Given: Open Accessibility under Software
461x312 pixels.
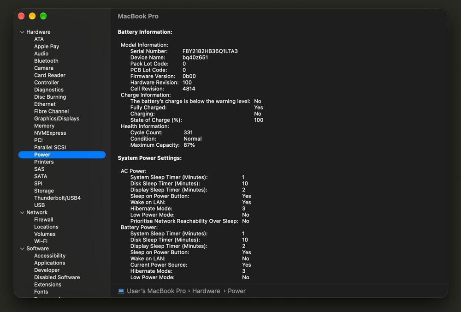Looking at the screenshot, I should point(50,256).
